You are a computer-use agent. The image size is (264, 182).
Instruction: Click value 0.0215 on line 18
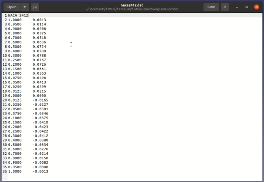tap(39, 91)
